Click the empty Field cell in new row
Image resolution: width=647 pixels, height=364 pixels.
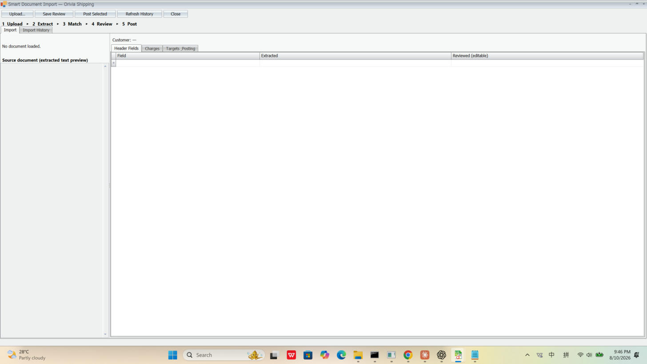(188, 63)
